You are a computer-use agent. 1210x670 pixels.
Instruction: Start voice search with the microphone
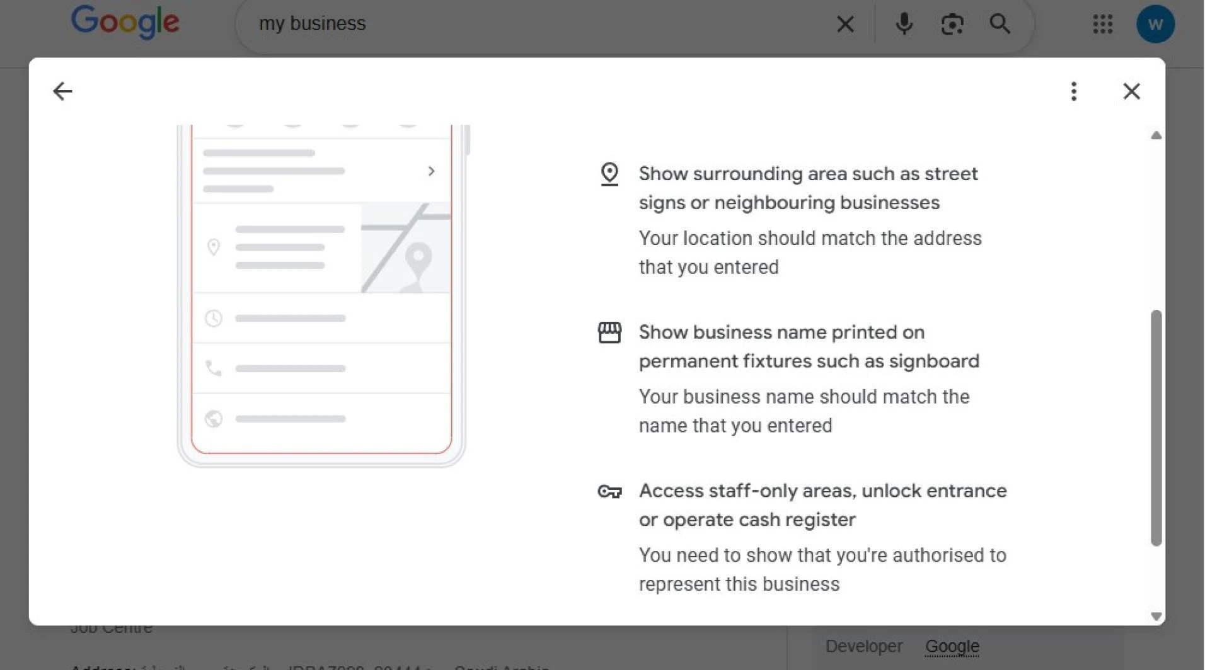pos(904,24)
